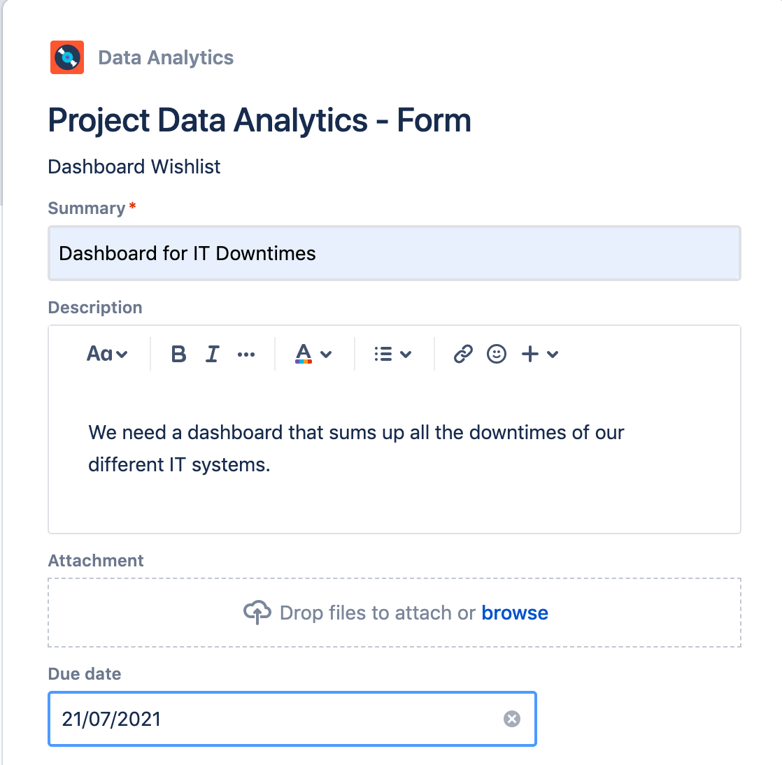The height and width of the screenshot is (765, 782).
Task: Open the Aa text styles dropdown
Action: (x=107, y=354)
